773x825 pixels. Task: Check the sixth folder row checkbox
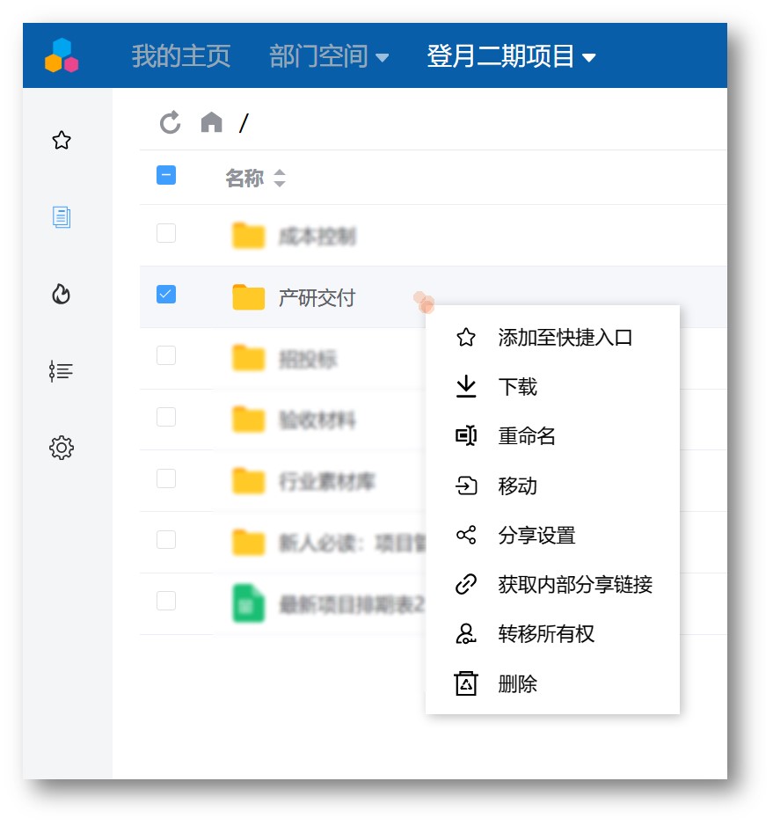coord(166,540)
